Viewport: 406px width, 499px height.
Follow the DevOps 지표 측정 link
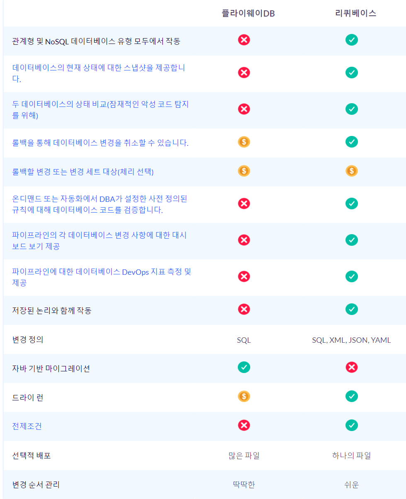tap(101, 272)
